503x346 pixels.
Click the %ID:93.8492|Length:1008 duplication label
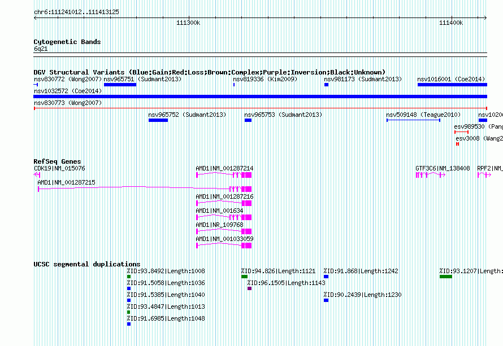[x=166, y=271]
